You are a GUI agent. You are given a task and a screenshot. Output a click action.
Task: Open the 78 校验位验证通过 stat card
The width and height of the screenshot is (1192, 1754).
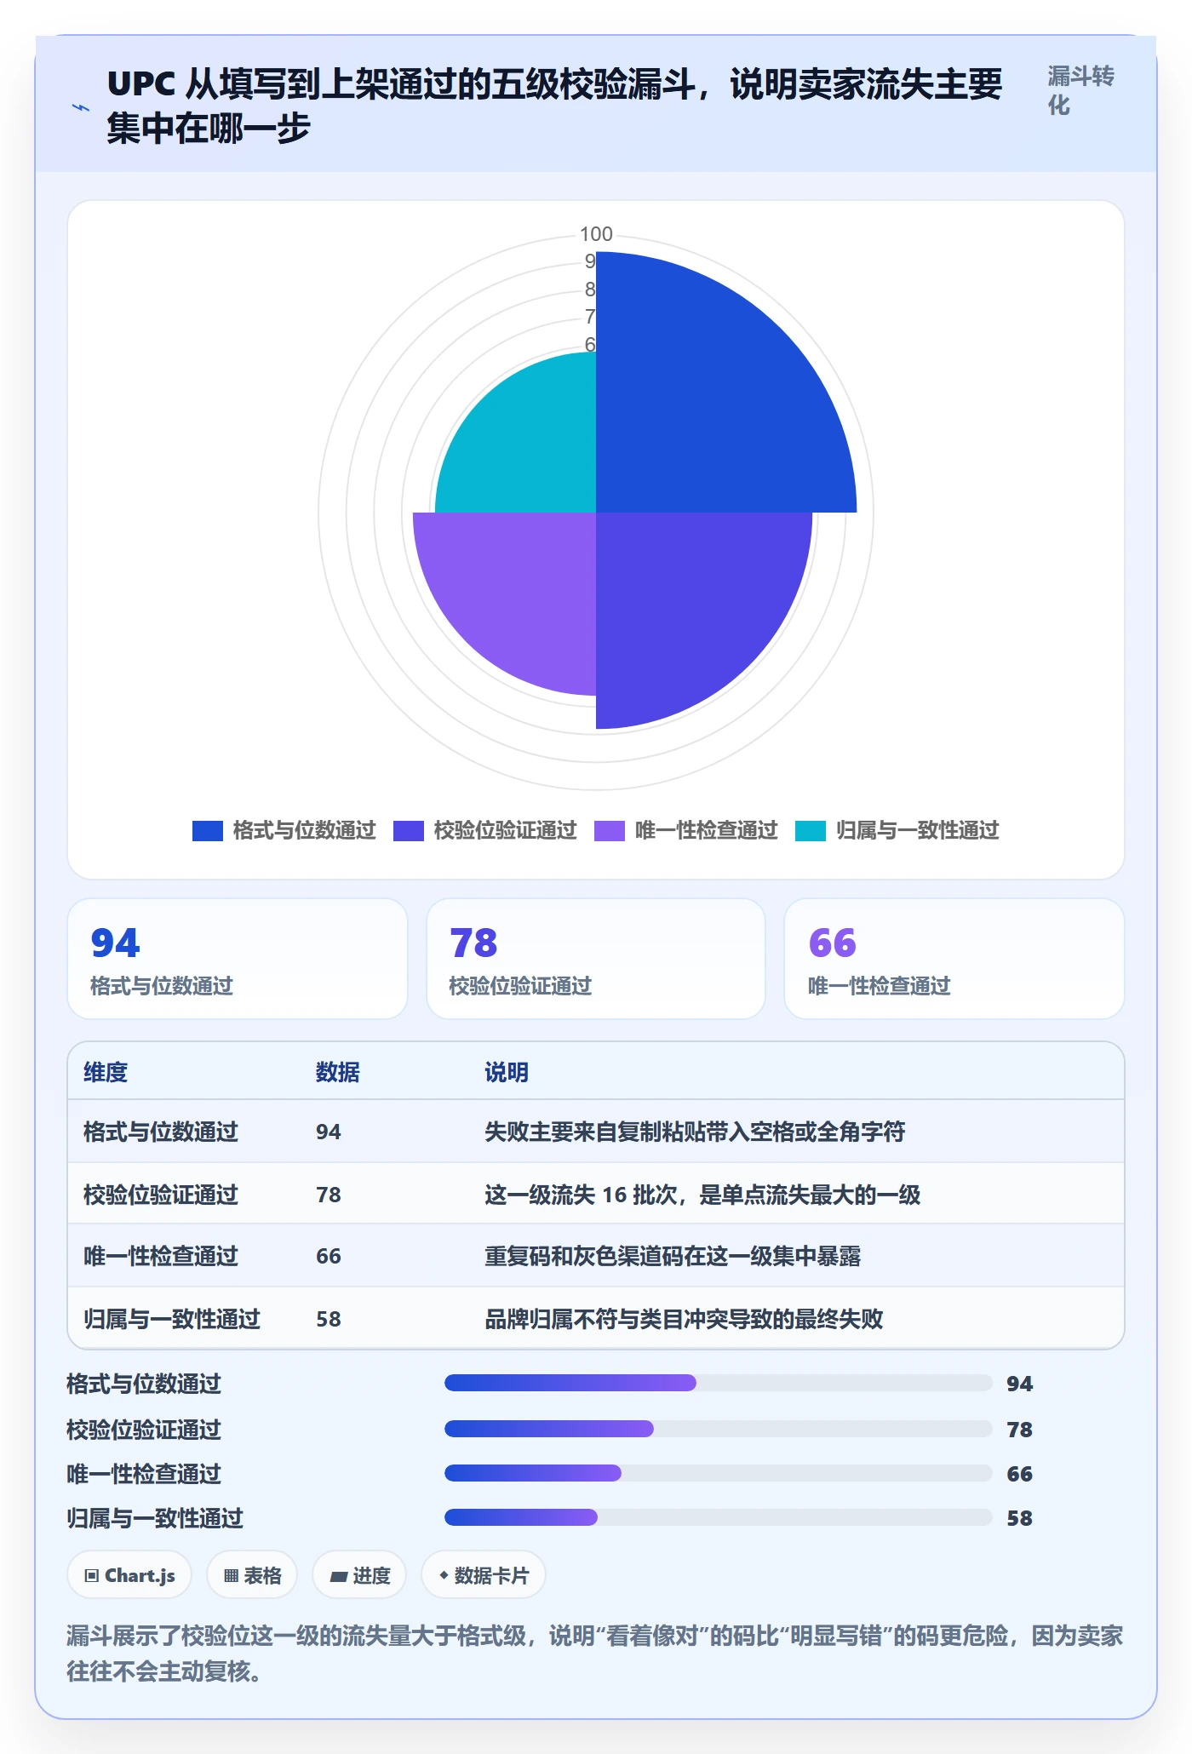tap(596, 959)
